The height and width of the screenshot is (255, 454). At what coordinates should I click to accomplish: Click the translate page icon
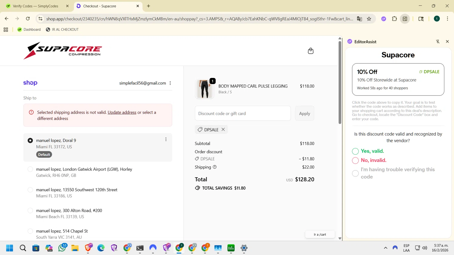tap(360, 19)
